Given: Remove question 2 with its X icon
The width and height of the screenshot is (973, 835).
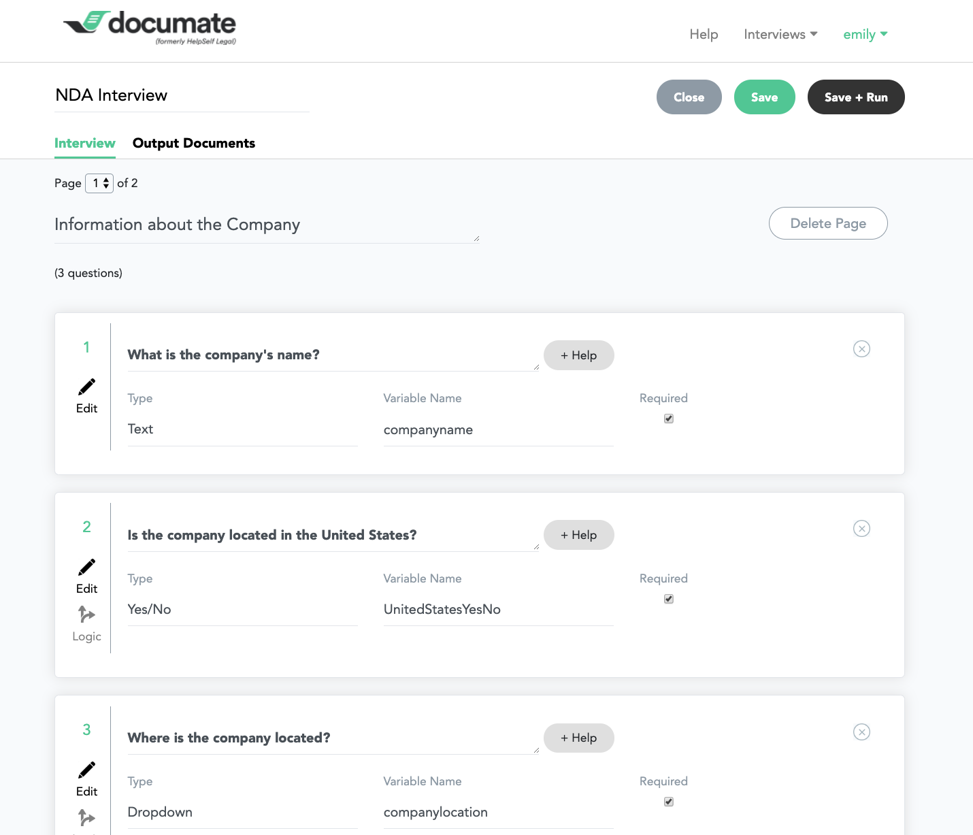Looking at the screenshot, I should 861,529.
